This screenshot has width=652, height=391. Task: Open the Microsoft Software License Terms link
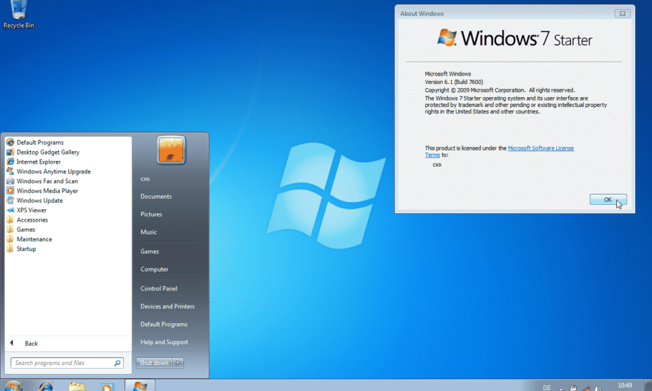(541, 148)
